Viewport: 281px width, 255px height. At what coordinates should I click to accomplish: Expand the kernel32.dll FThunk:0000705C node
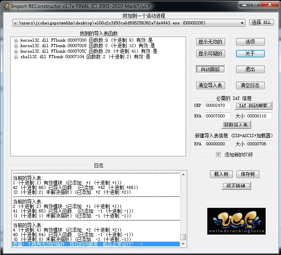[x=16, y=51]
